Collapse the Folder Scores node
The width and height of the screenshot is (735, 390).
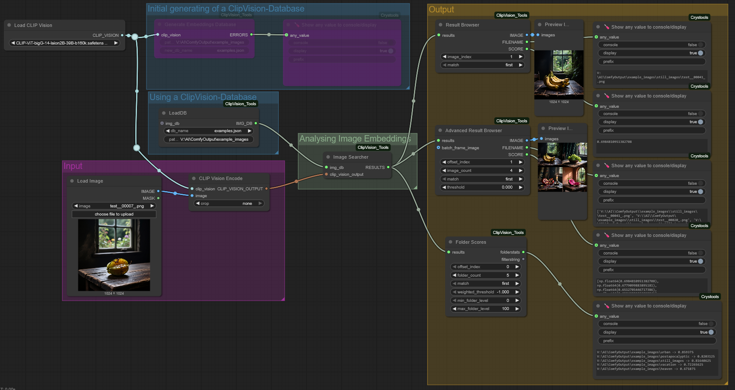pos(450,242)
